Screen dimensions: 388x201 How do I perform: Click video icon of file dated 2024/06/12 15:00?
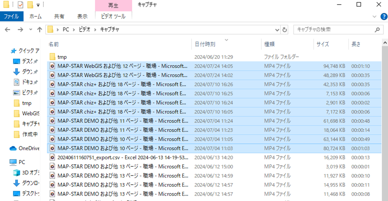click(x=52, y=166)
